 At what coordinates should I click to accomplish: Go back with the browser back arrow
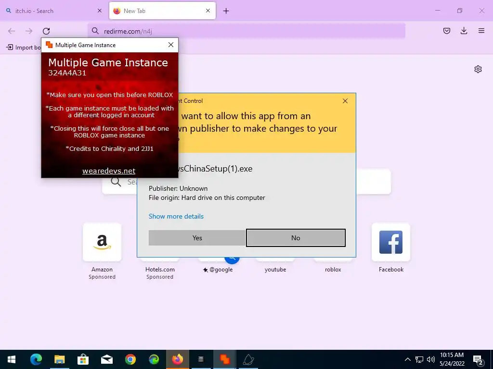click(x=12, y=31)
